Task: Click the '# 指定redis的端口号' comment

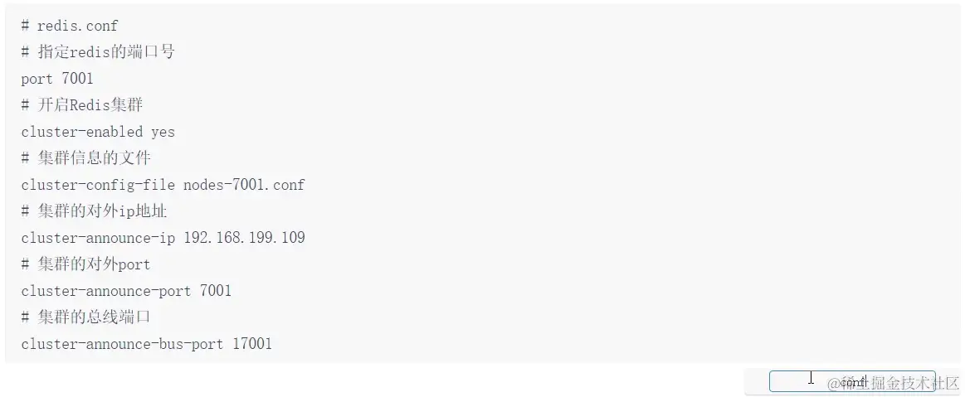Action: coord(98,52)
